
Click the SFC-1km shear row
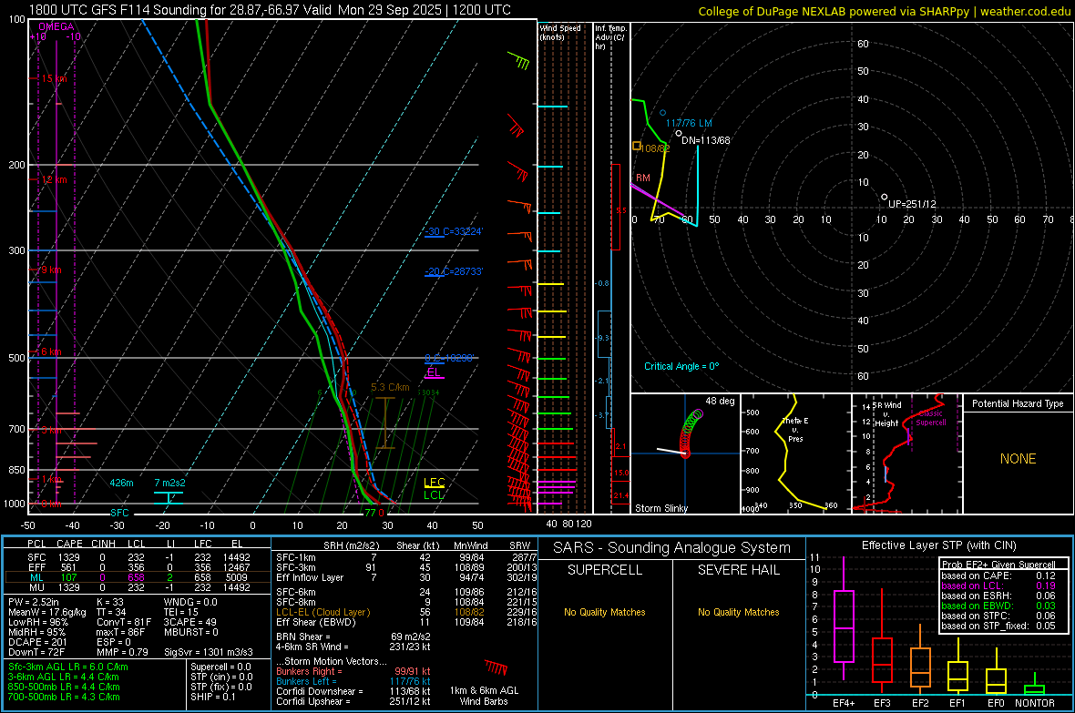click(x=406, y=558)
